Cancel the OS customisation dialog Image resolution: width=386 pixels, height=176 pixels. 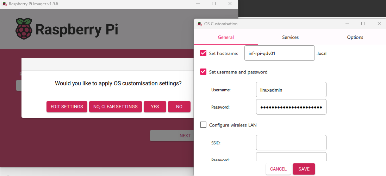pos(278,169)
